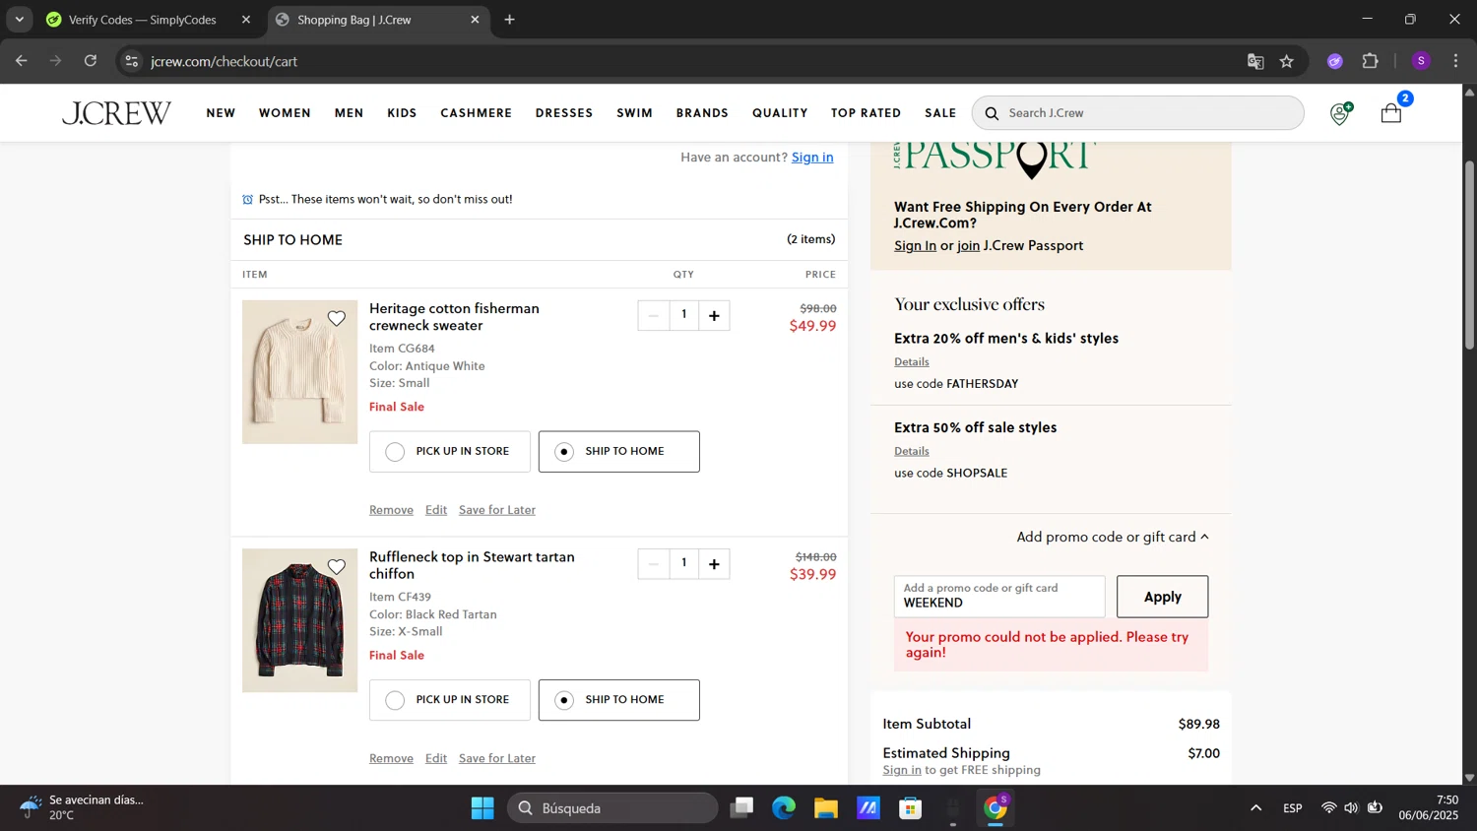Go back in browser history
1477x831 pixels.
[x=22, y=61]
